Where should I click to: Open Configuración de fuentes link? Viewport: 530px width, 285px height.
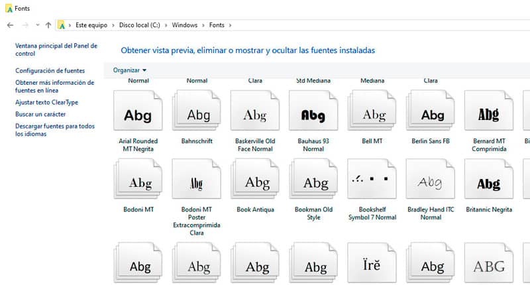click(50, 71)
